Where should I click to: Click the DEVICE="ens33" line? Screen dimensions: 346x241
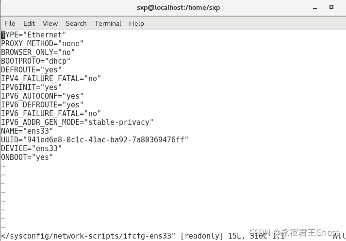point(32,149)
